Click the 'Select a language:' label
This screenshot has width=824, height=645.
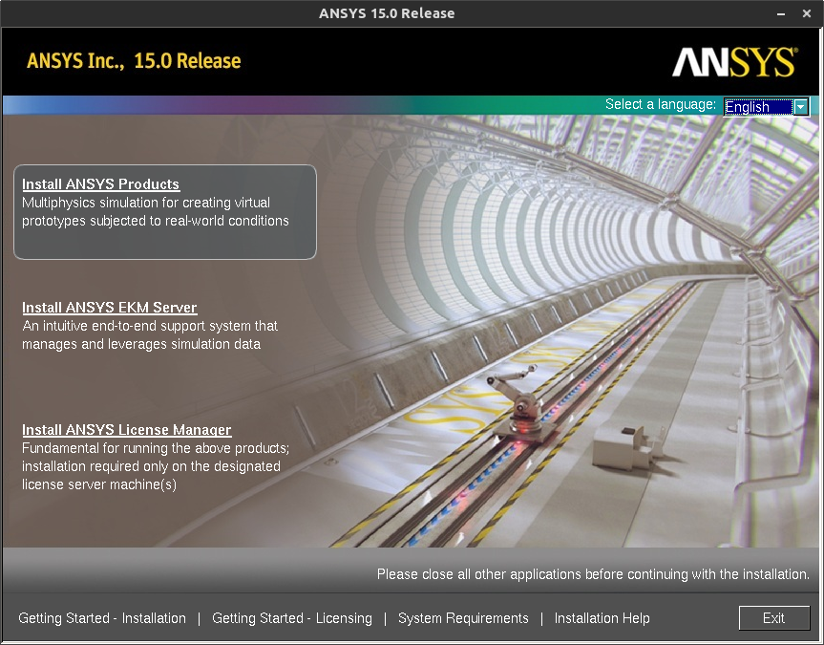tap(660, 104)
